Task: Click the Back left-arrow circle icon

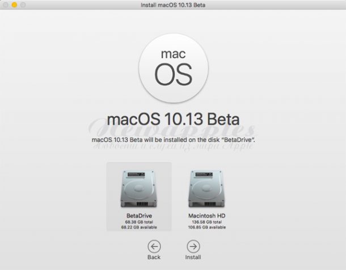Action: pos(154,246)
